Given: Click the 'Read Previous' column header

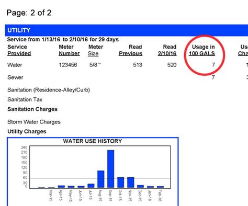Looking at the screenshot, I should point(130,50).
